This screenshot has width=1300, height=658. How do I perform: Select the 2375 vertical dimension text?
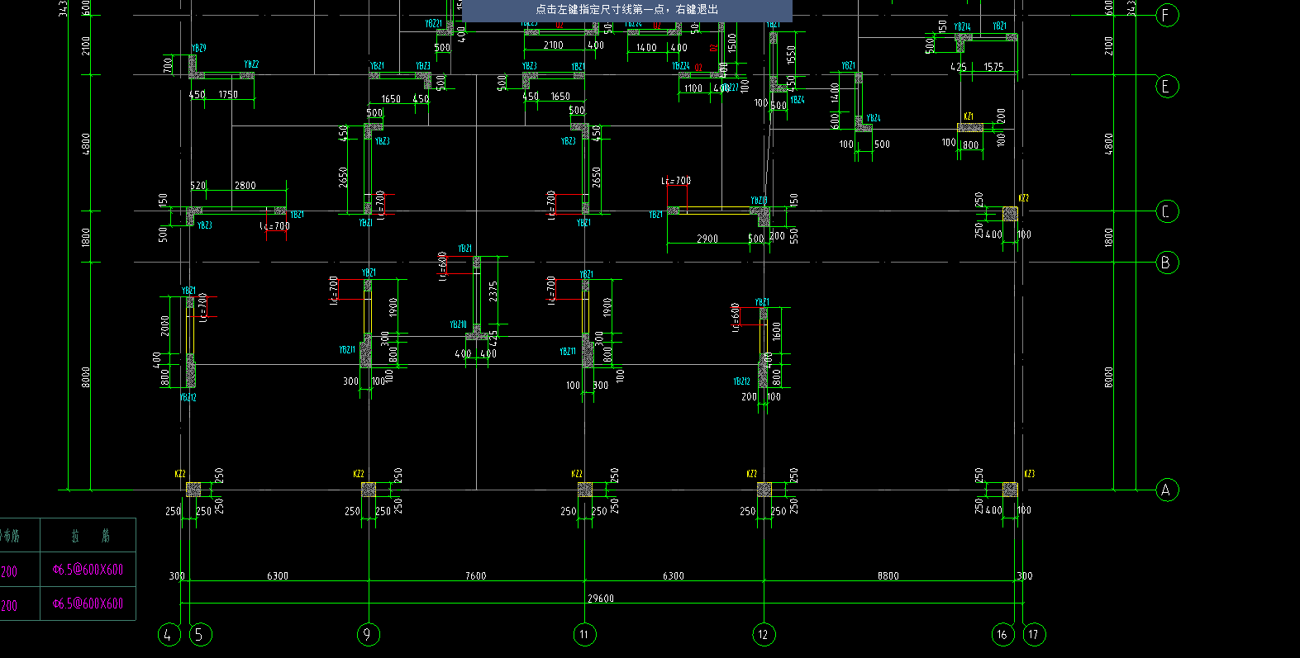[x=493, y=291]
